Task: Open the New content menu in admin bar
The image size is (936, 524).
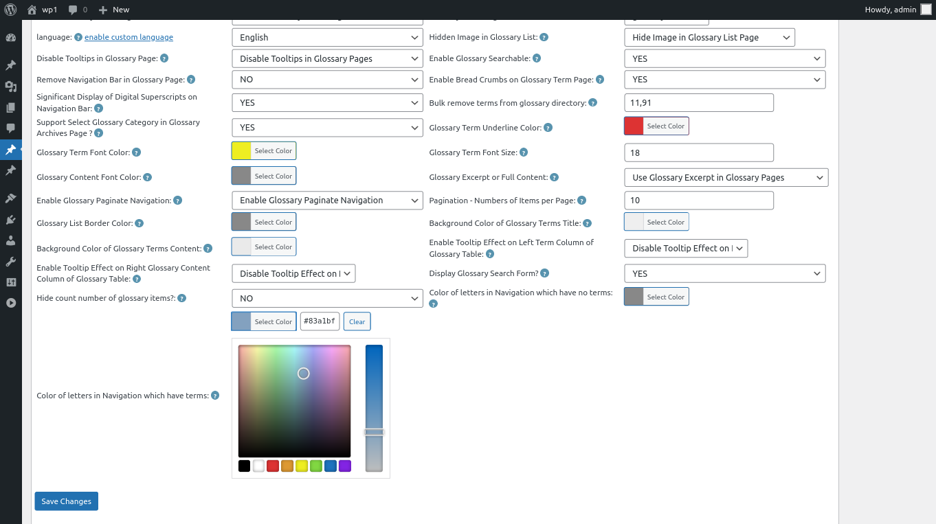Action: (114, 10)
